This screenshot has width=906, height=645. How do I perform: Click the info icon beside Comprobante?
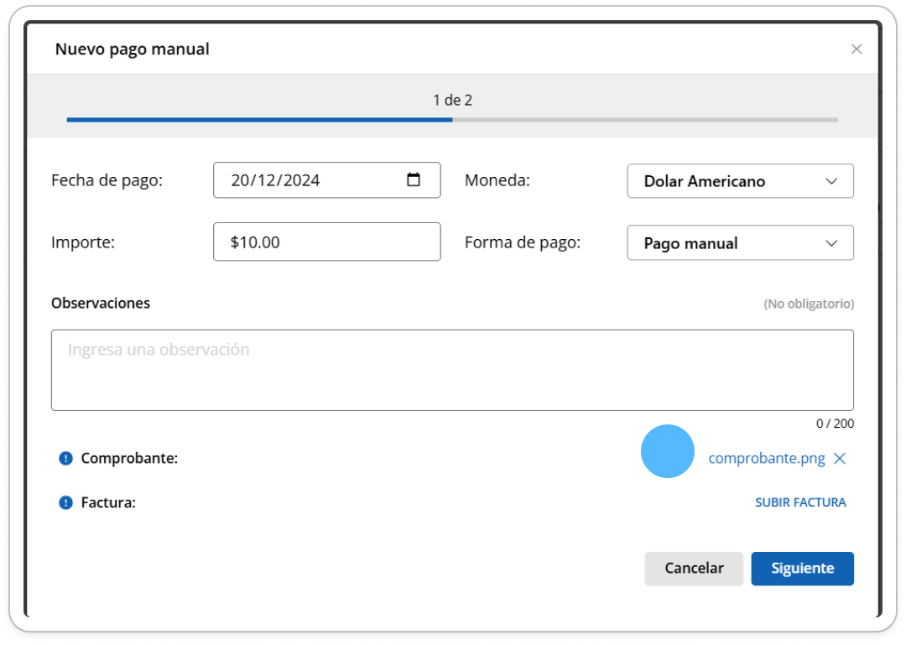tap(66, 458)
